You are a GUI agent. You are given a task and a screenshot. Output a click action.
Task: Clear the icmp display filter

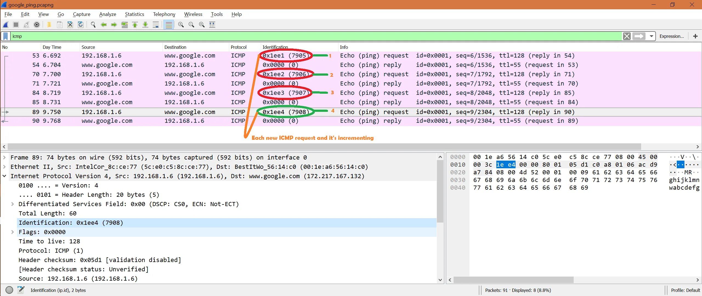pyautogui.click(x=627, y=36)
